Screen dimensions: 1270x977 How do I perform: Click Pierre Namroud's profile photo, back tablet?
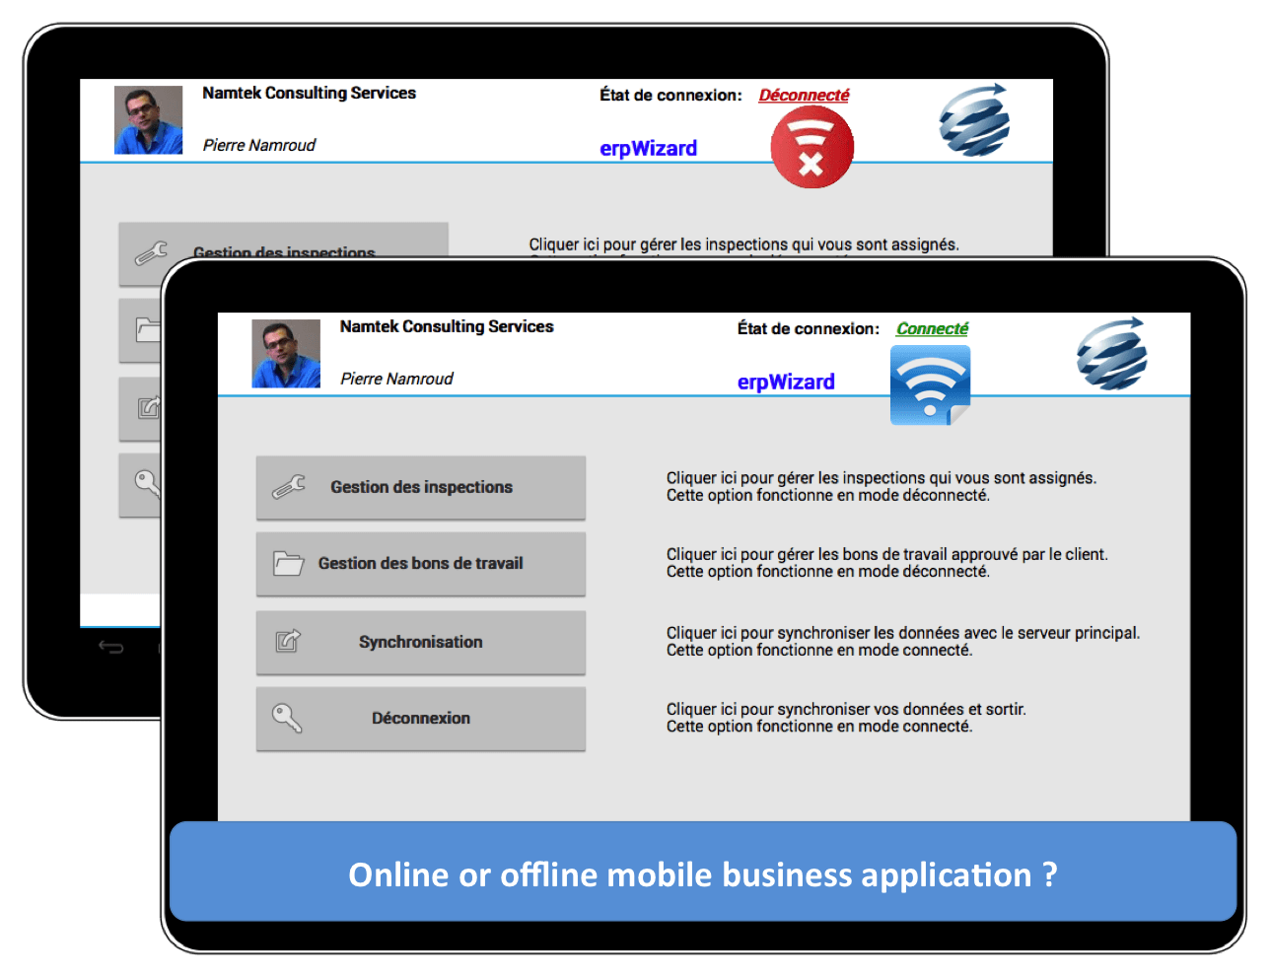(x=148, y=119)
